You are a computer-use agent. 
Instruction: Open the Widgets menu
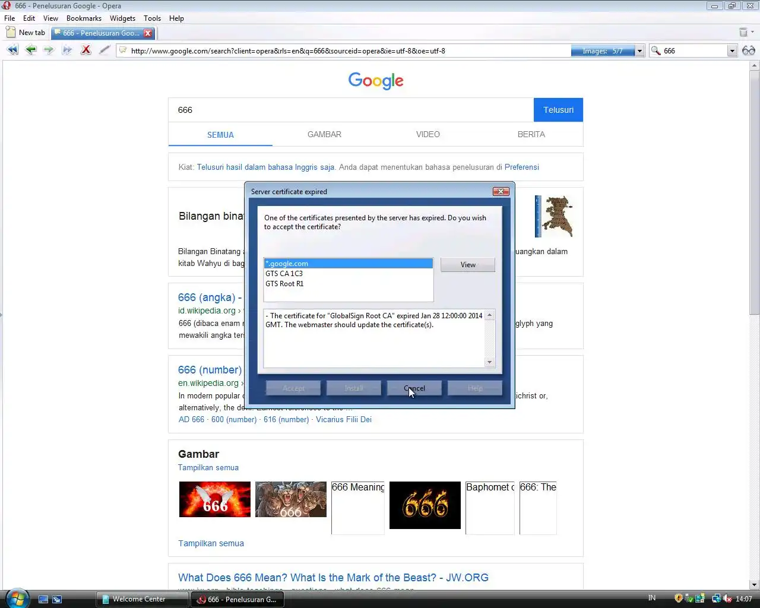coord(122,18)
